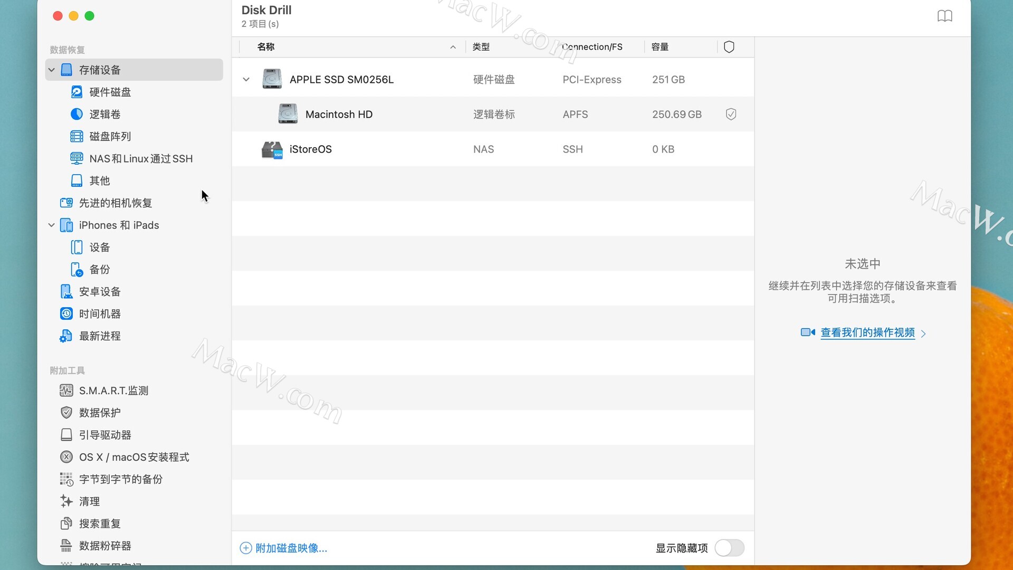Click the shield column header icon
The width and height of the screenshot is (1013, 570).
tap(729, 47)
